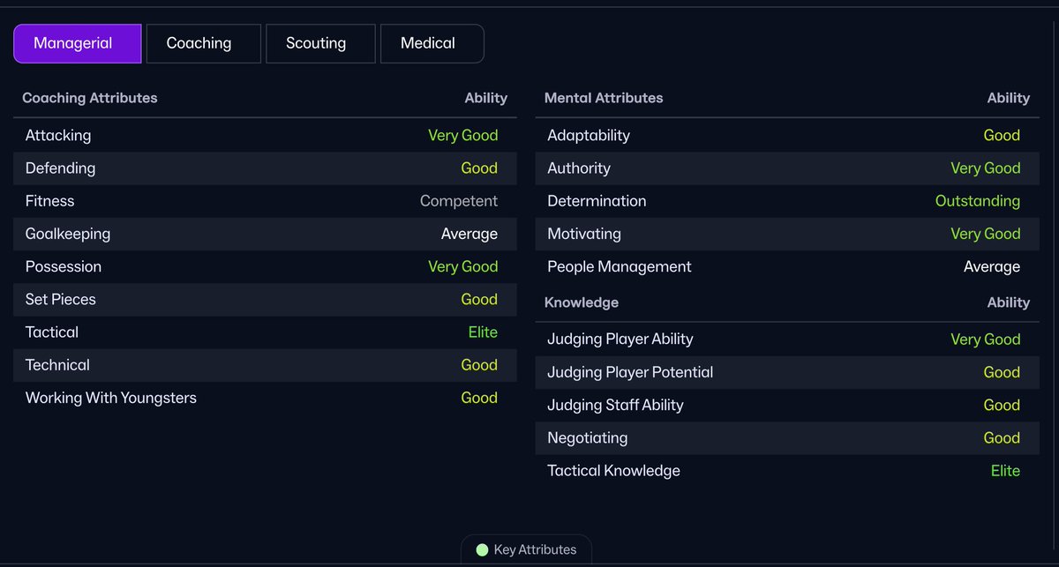
Task: Click the Very Good rating for Judging Player Ability
Action: (986, 339)
